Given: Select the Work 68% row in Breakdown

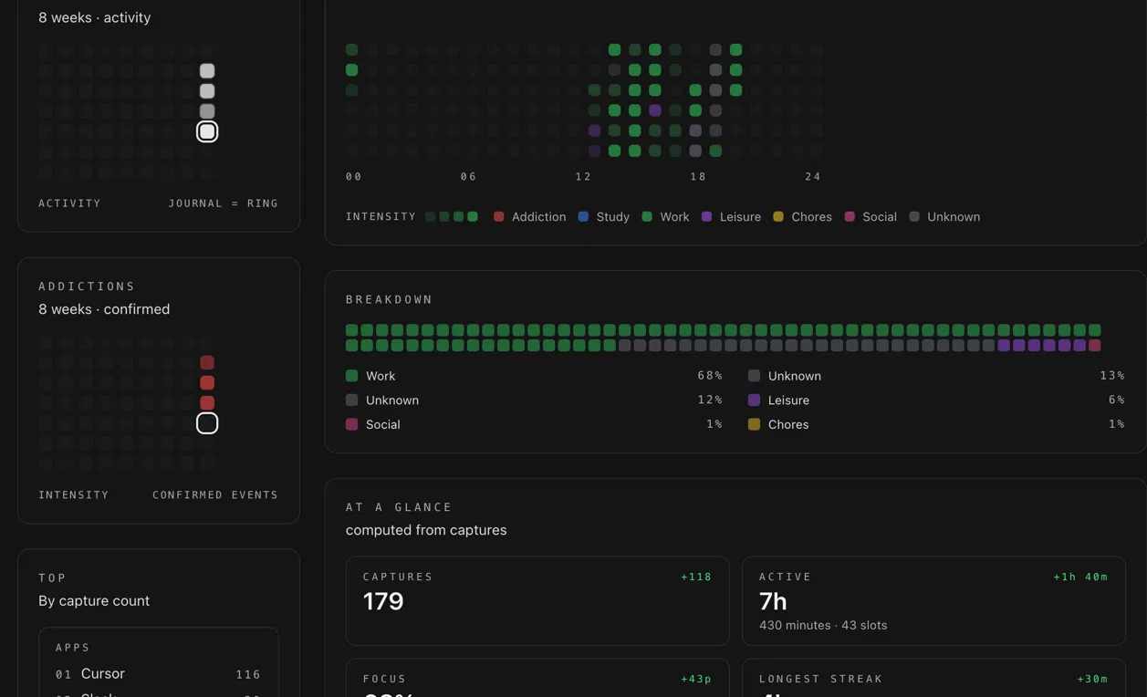Looking at the screenshot, I should tap(534, 376).
